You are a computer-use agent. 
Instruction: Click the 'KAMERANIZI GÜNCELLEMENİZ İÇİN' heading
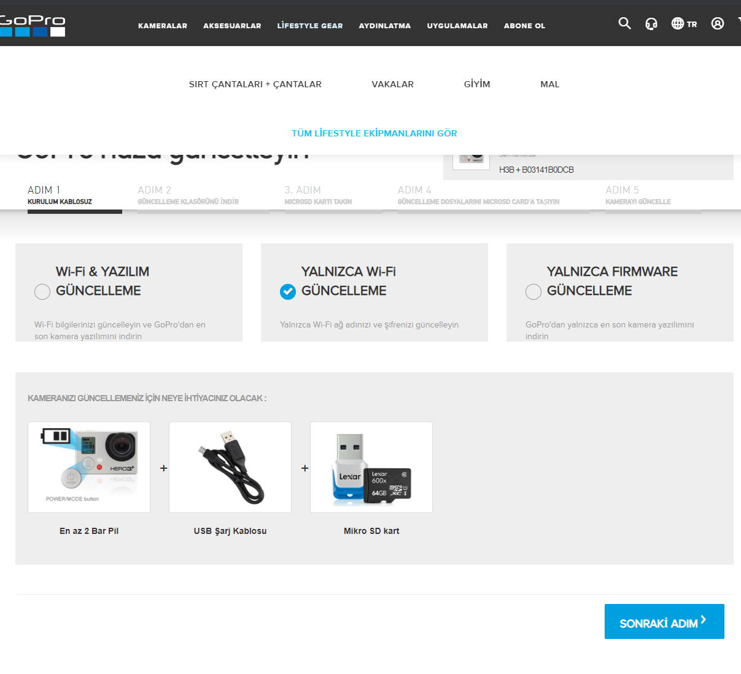147,398
